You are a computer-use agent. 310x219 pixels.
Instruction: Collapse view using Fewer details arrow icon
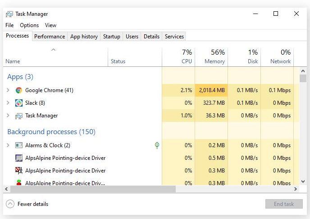[10, 204]
